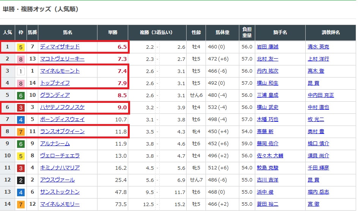Click red frame 3 badge beside ハヤテノフクノスケ
Screen dimensions: 358x211
click(x=21, y=107)
